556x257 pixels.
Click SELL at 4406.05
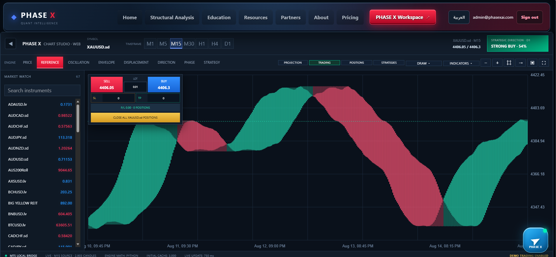tap(107, 84)
